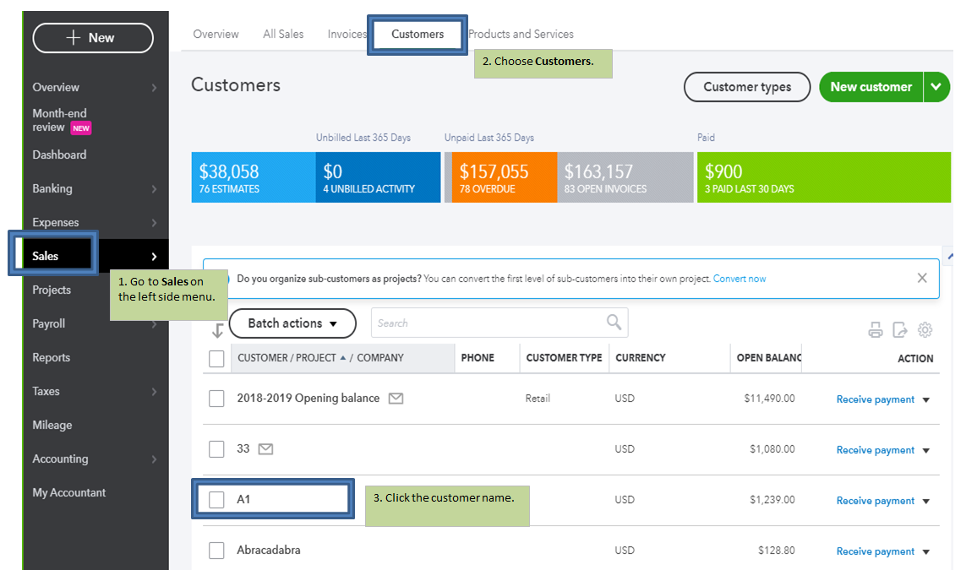
Task: Dismiss the sub-customers projects banner
Action: pos(922,278)
